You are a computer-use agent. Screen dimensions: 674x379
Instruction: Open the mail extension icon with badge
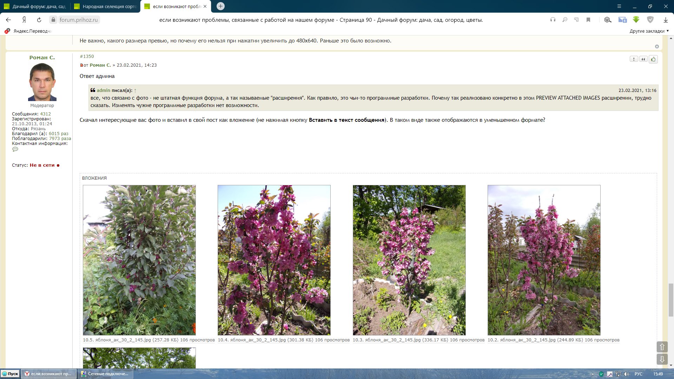(x=622, y=20)
